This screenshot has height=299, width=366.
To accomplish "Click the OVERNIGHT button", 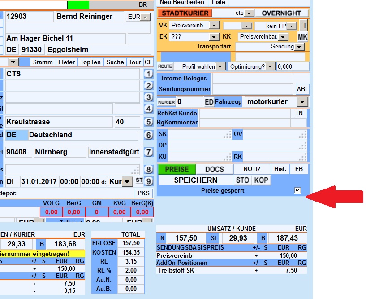I will [x=281, y=13].
